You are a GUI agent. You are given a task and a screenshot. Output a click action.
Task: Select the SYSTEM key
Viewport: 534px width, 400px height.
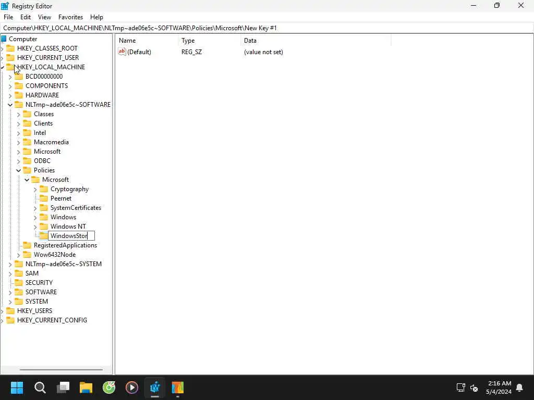(37, 302)
